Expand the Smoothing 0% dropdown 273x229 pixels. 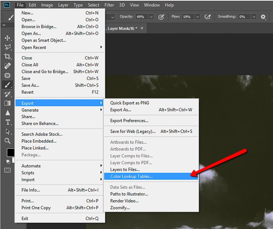pos(254,17)
